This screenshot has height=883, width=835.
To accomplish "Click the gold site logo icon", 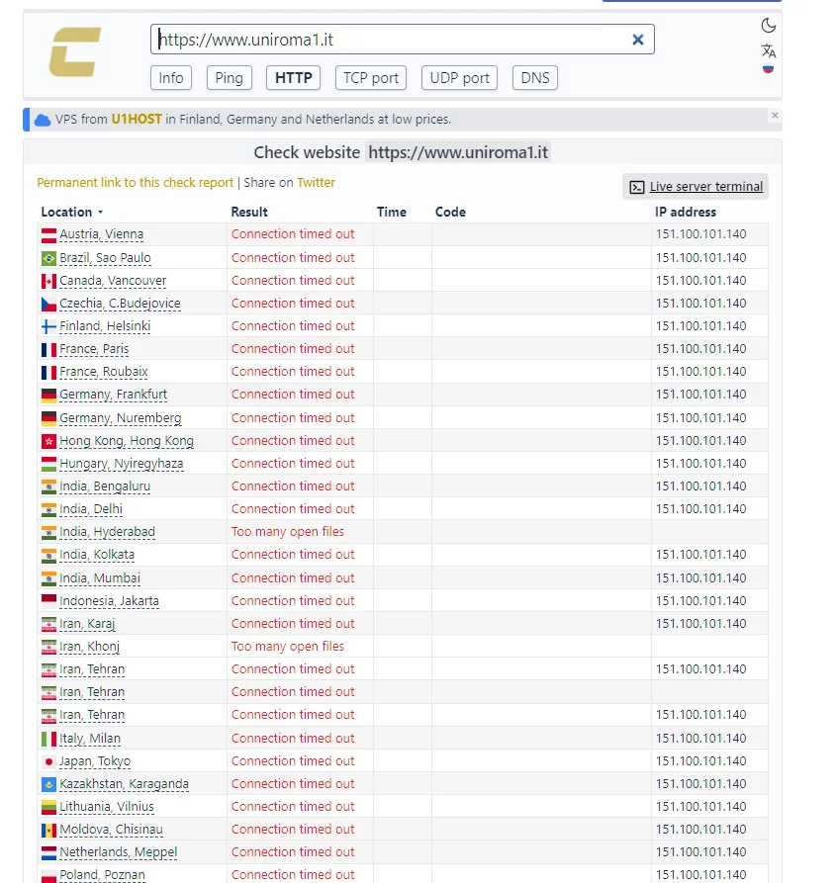I will point(74,53).
